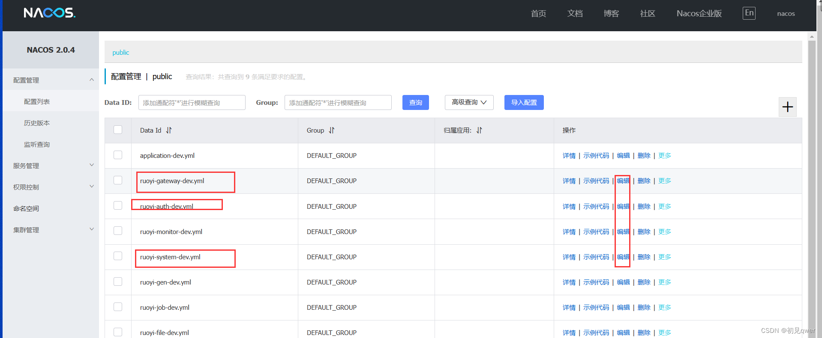Toggle the select-all checkbox in table header

click(x=118, y=130)
